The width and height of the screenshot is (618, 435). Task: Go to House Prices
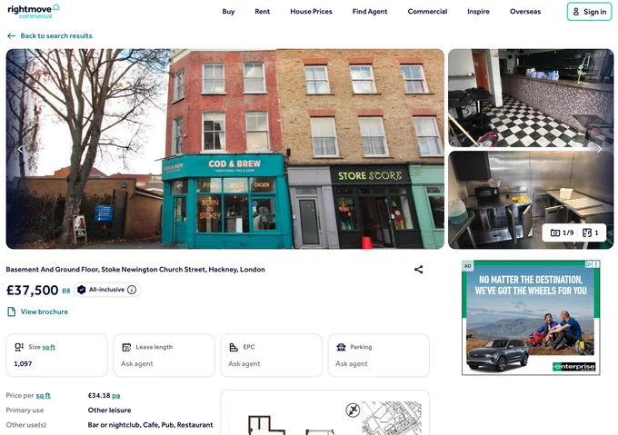coord(311,12)
